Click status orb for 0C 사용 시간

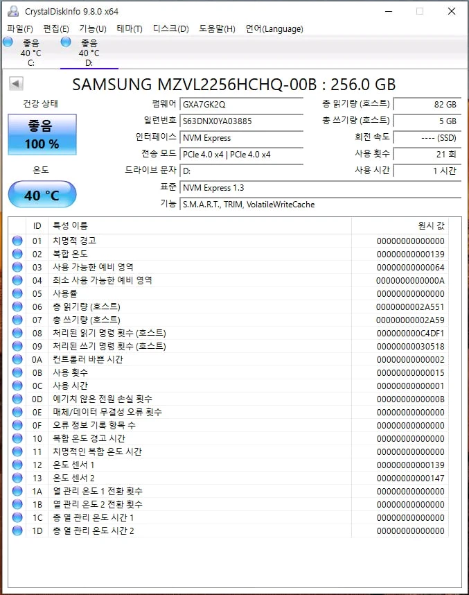click(x=17, y=386)
